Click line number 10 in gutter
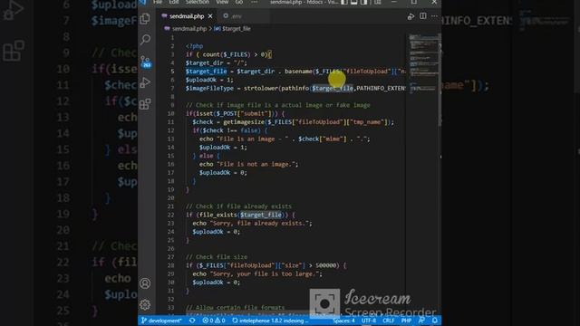580x326 pixels. (x=170, y=113)
